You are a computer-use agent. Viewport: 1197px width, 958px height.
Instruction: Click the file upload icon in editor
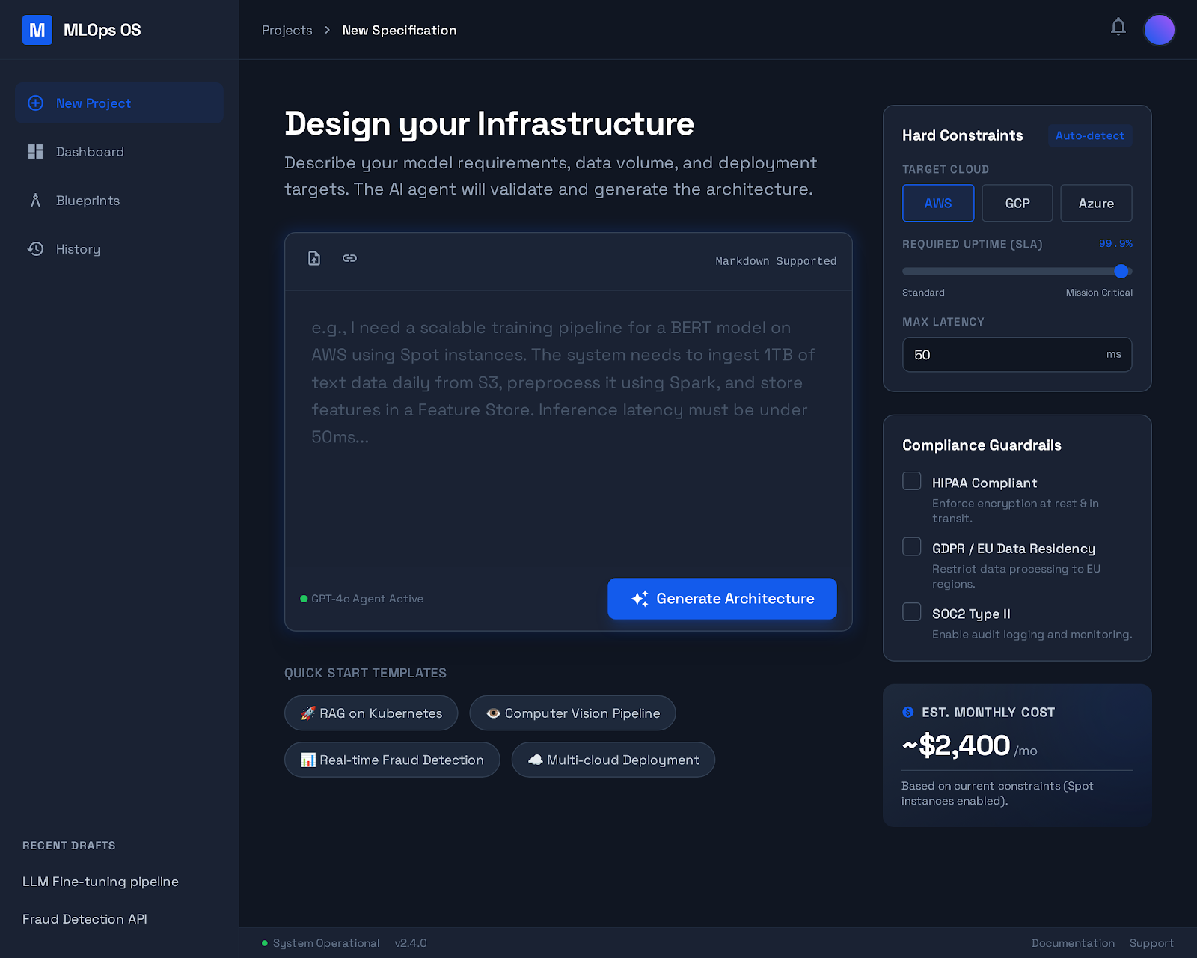314,258
